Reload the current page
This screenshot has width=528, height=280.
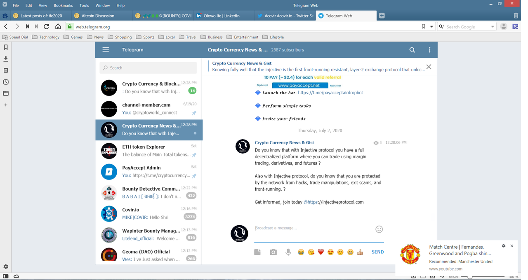pos(46,26)
